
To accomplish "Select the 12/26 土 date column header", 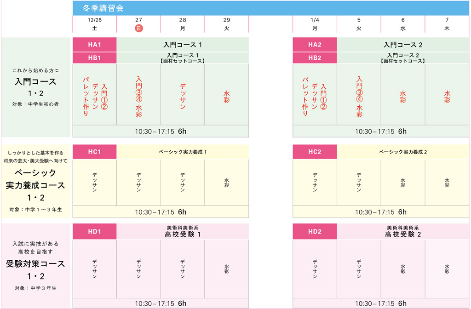I will pos(95,24).
